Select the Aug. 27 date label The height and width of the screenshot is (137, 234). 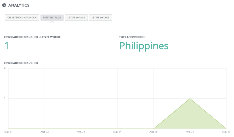click(x=226, y=132)
